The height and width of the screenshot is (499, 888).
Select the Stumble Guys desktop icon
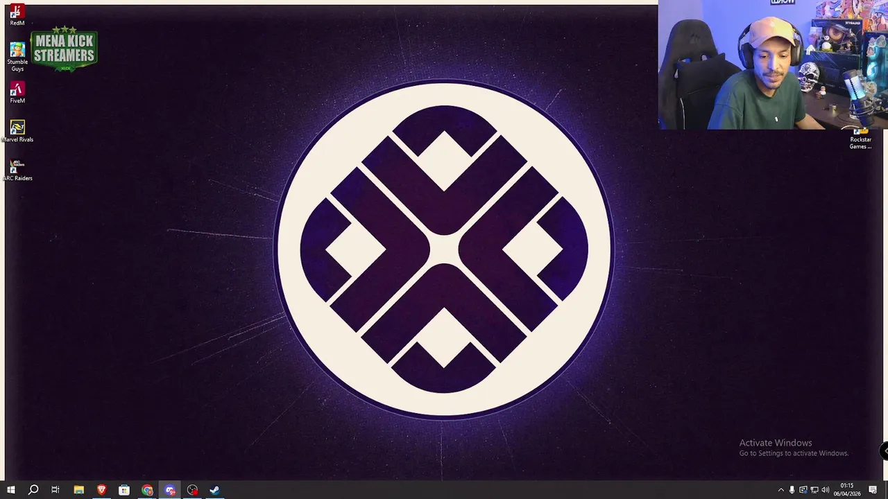pos(17,57)
